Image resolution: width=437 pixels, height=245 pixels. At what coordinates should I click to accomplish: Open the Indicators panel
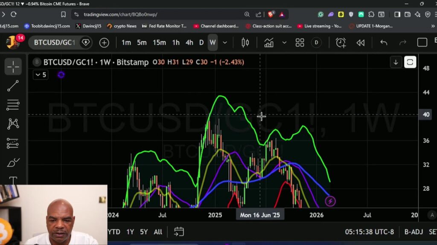pos(269,43)
